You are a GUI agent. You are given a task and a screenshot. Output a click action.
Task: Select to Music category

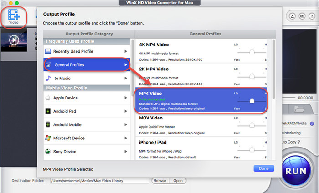pyautogui.click(x=87, y=78)
